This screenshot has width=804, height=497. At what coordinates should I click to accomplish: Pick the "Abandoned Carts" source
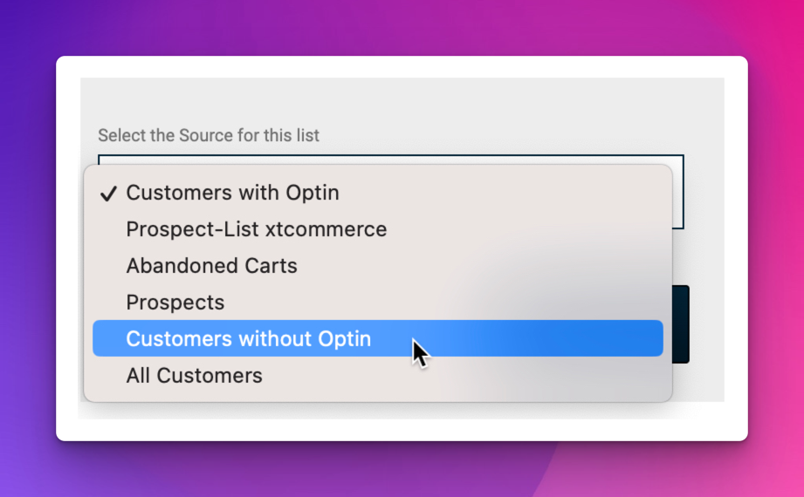click(x=378, y=265)
